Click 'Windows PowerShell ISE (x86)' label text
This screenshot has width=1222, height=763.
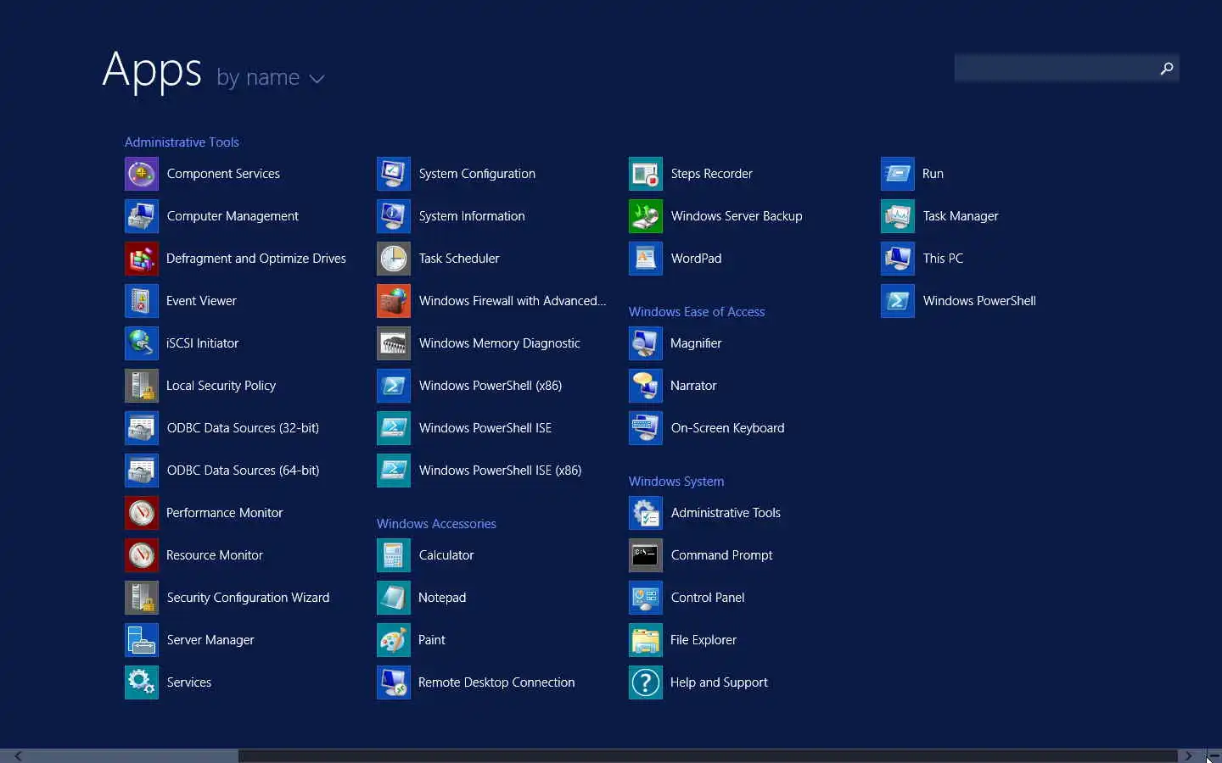[501, 471]
